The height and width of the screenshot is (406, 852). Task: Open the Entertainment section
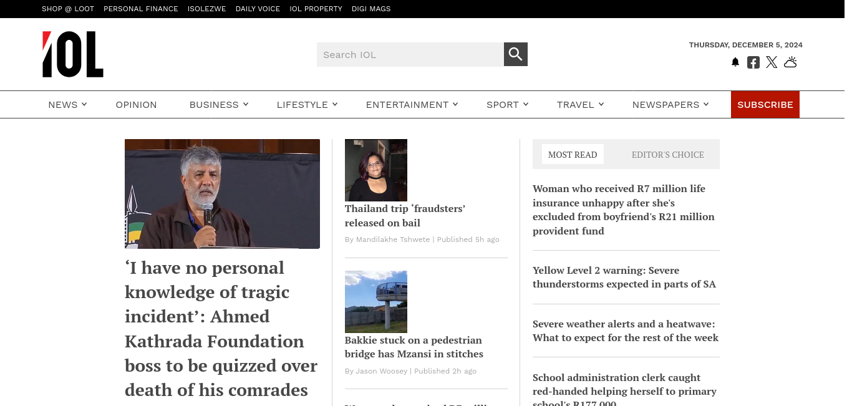click(407, 105)
